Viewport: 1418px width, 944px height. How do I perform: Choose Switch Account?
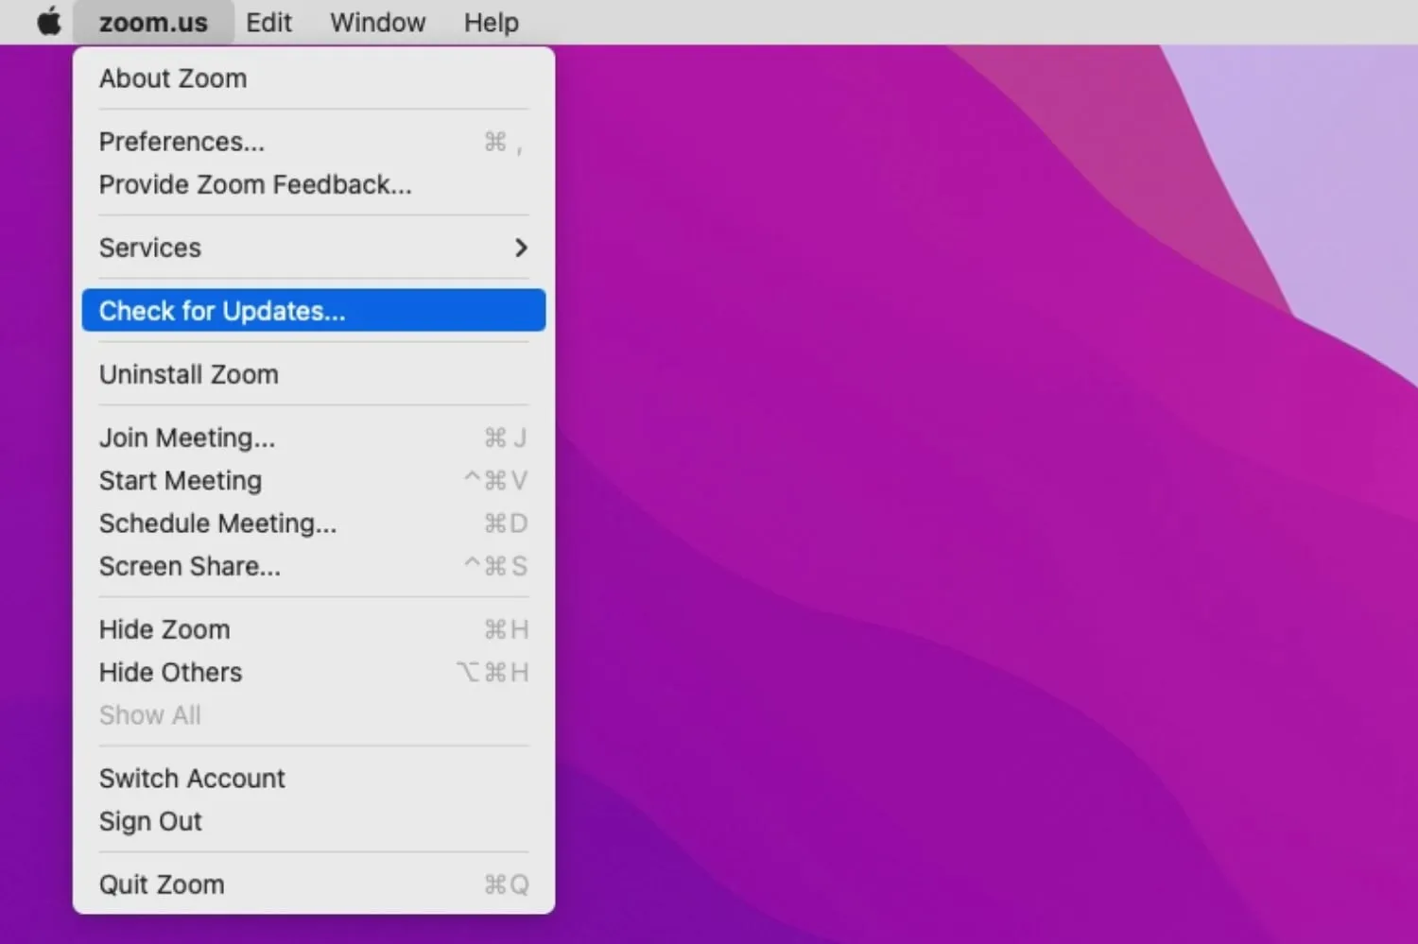(x=192, y=779)
